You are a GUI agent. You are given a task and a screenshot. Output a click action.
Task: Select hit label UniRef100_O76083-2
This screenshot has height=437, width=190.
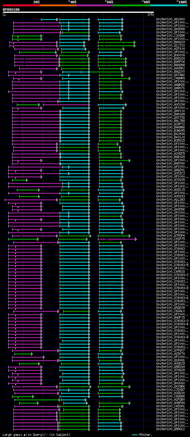coord(172,275)
